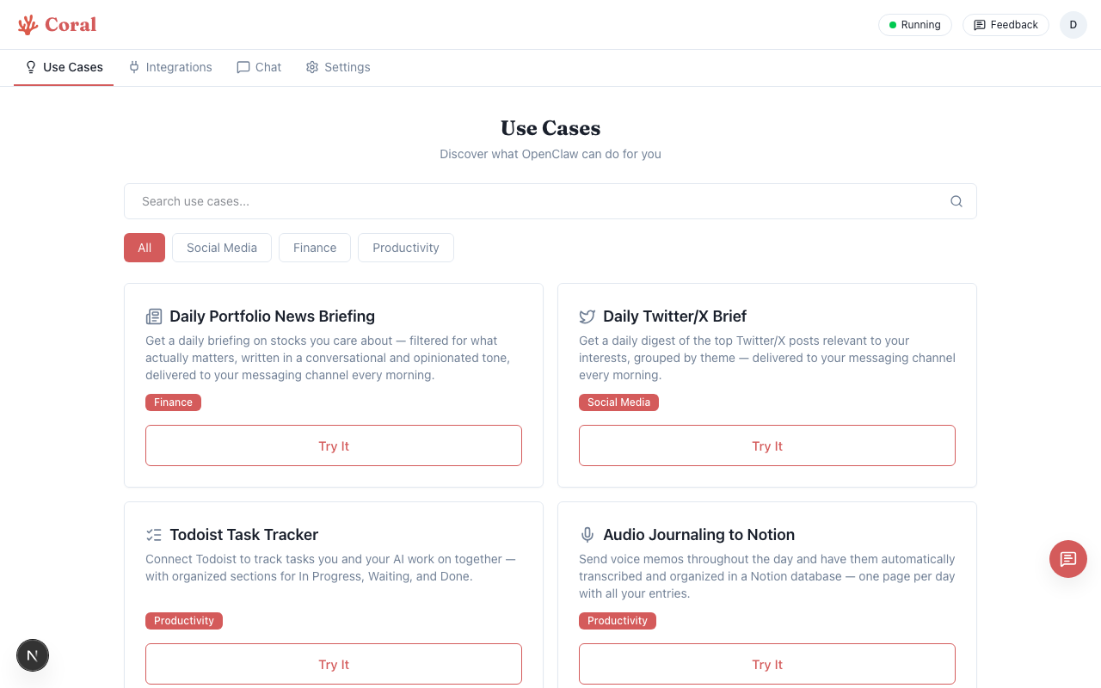
Task: Click the dark N circle at bottom left
Action: (33, 655)
